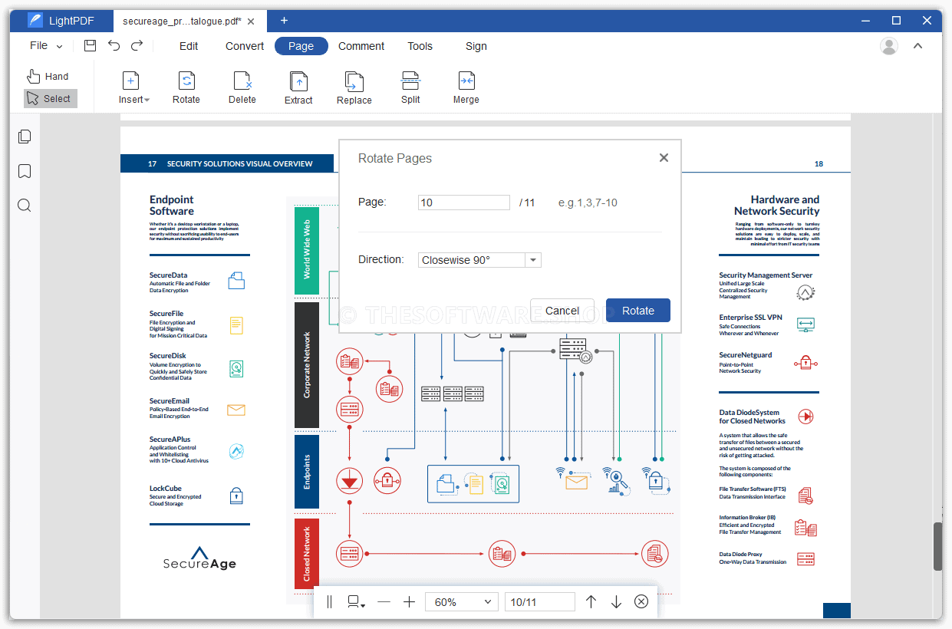Click the Data DiodeSystem heading text
The width and height of the screenshot is (952, 629).
coord(752,417)
